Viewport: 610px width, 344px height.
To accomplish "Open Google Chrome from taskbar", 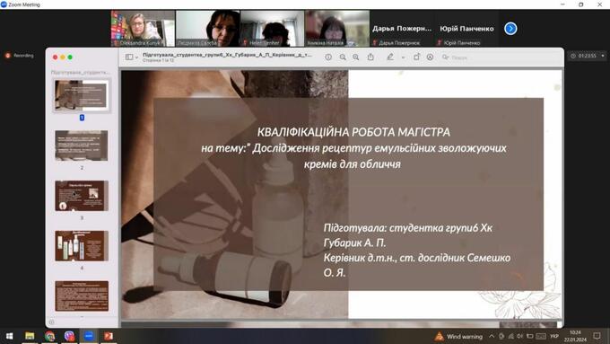I will point(49,336).
